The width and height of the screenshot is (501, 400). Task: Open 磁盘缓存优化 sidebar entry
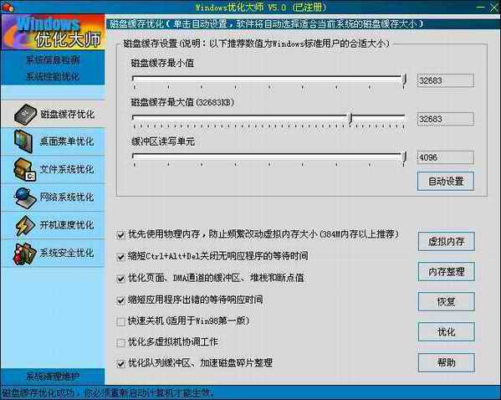(x=53, y=114)
